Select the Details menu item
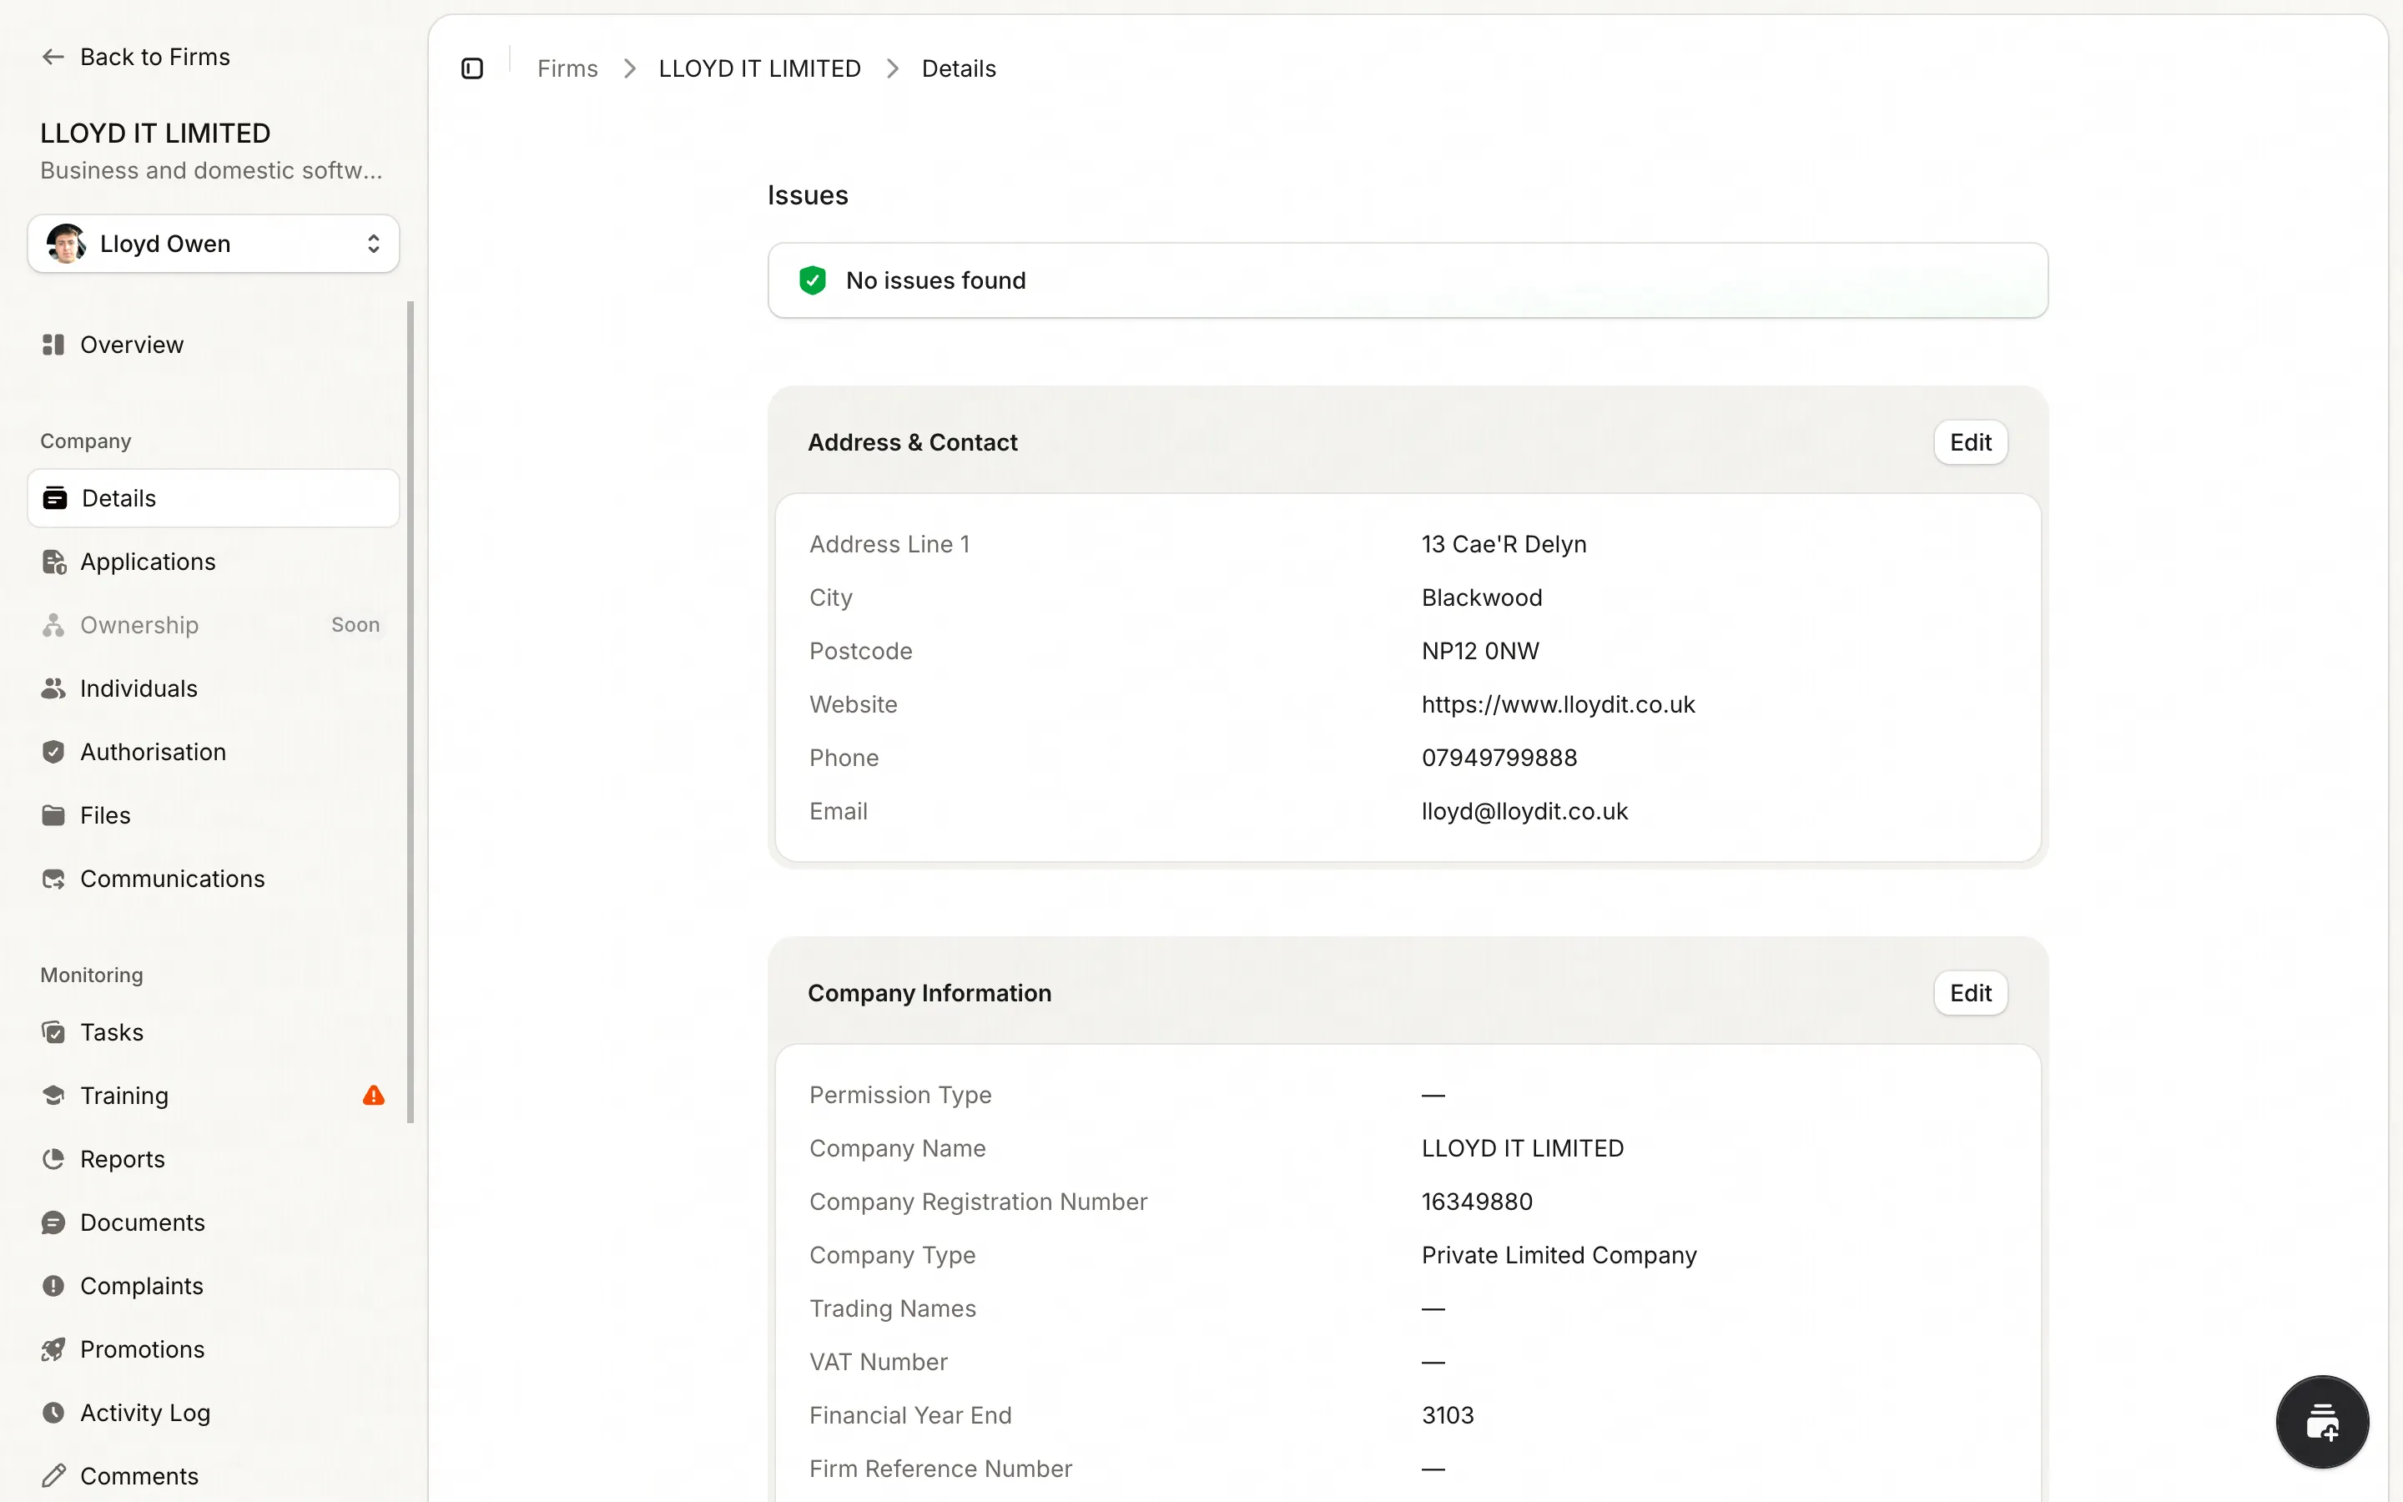The image size is (2403, 1502). coord(118,499)
